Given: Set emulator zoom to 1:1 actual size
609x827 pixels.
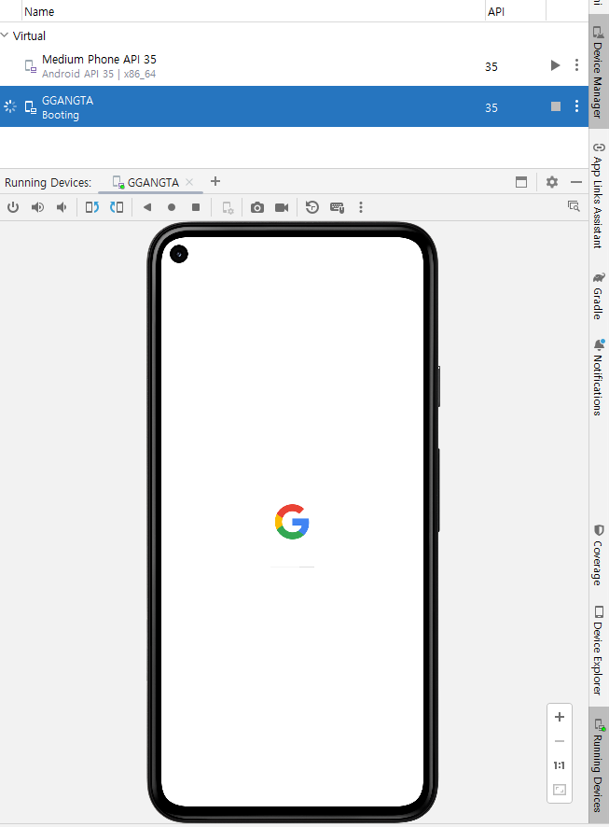Looking at the screenshot, I should click(560, 765).
